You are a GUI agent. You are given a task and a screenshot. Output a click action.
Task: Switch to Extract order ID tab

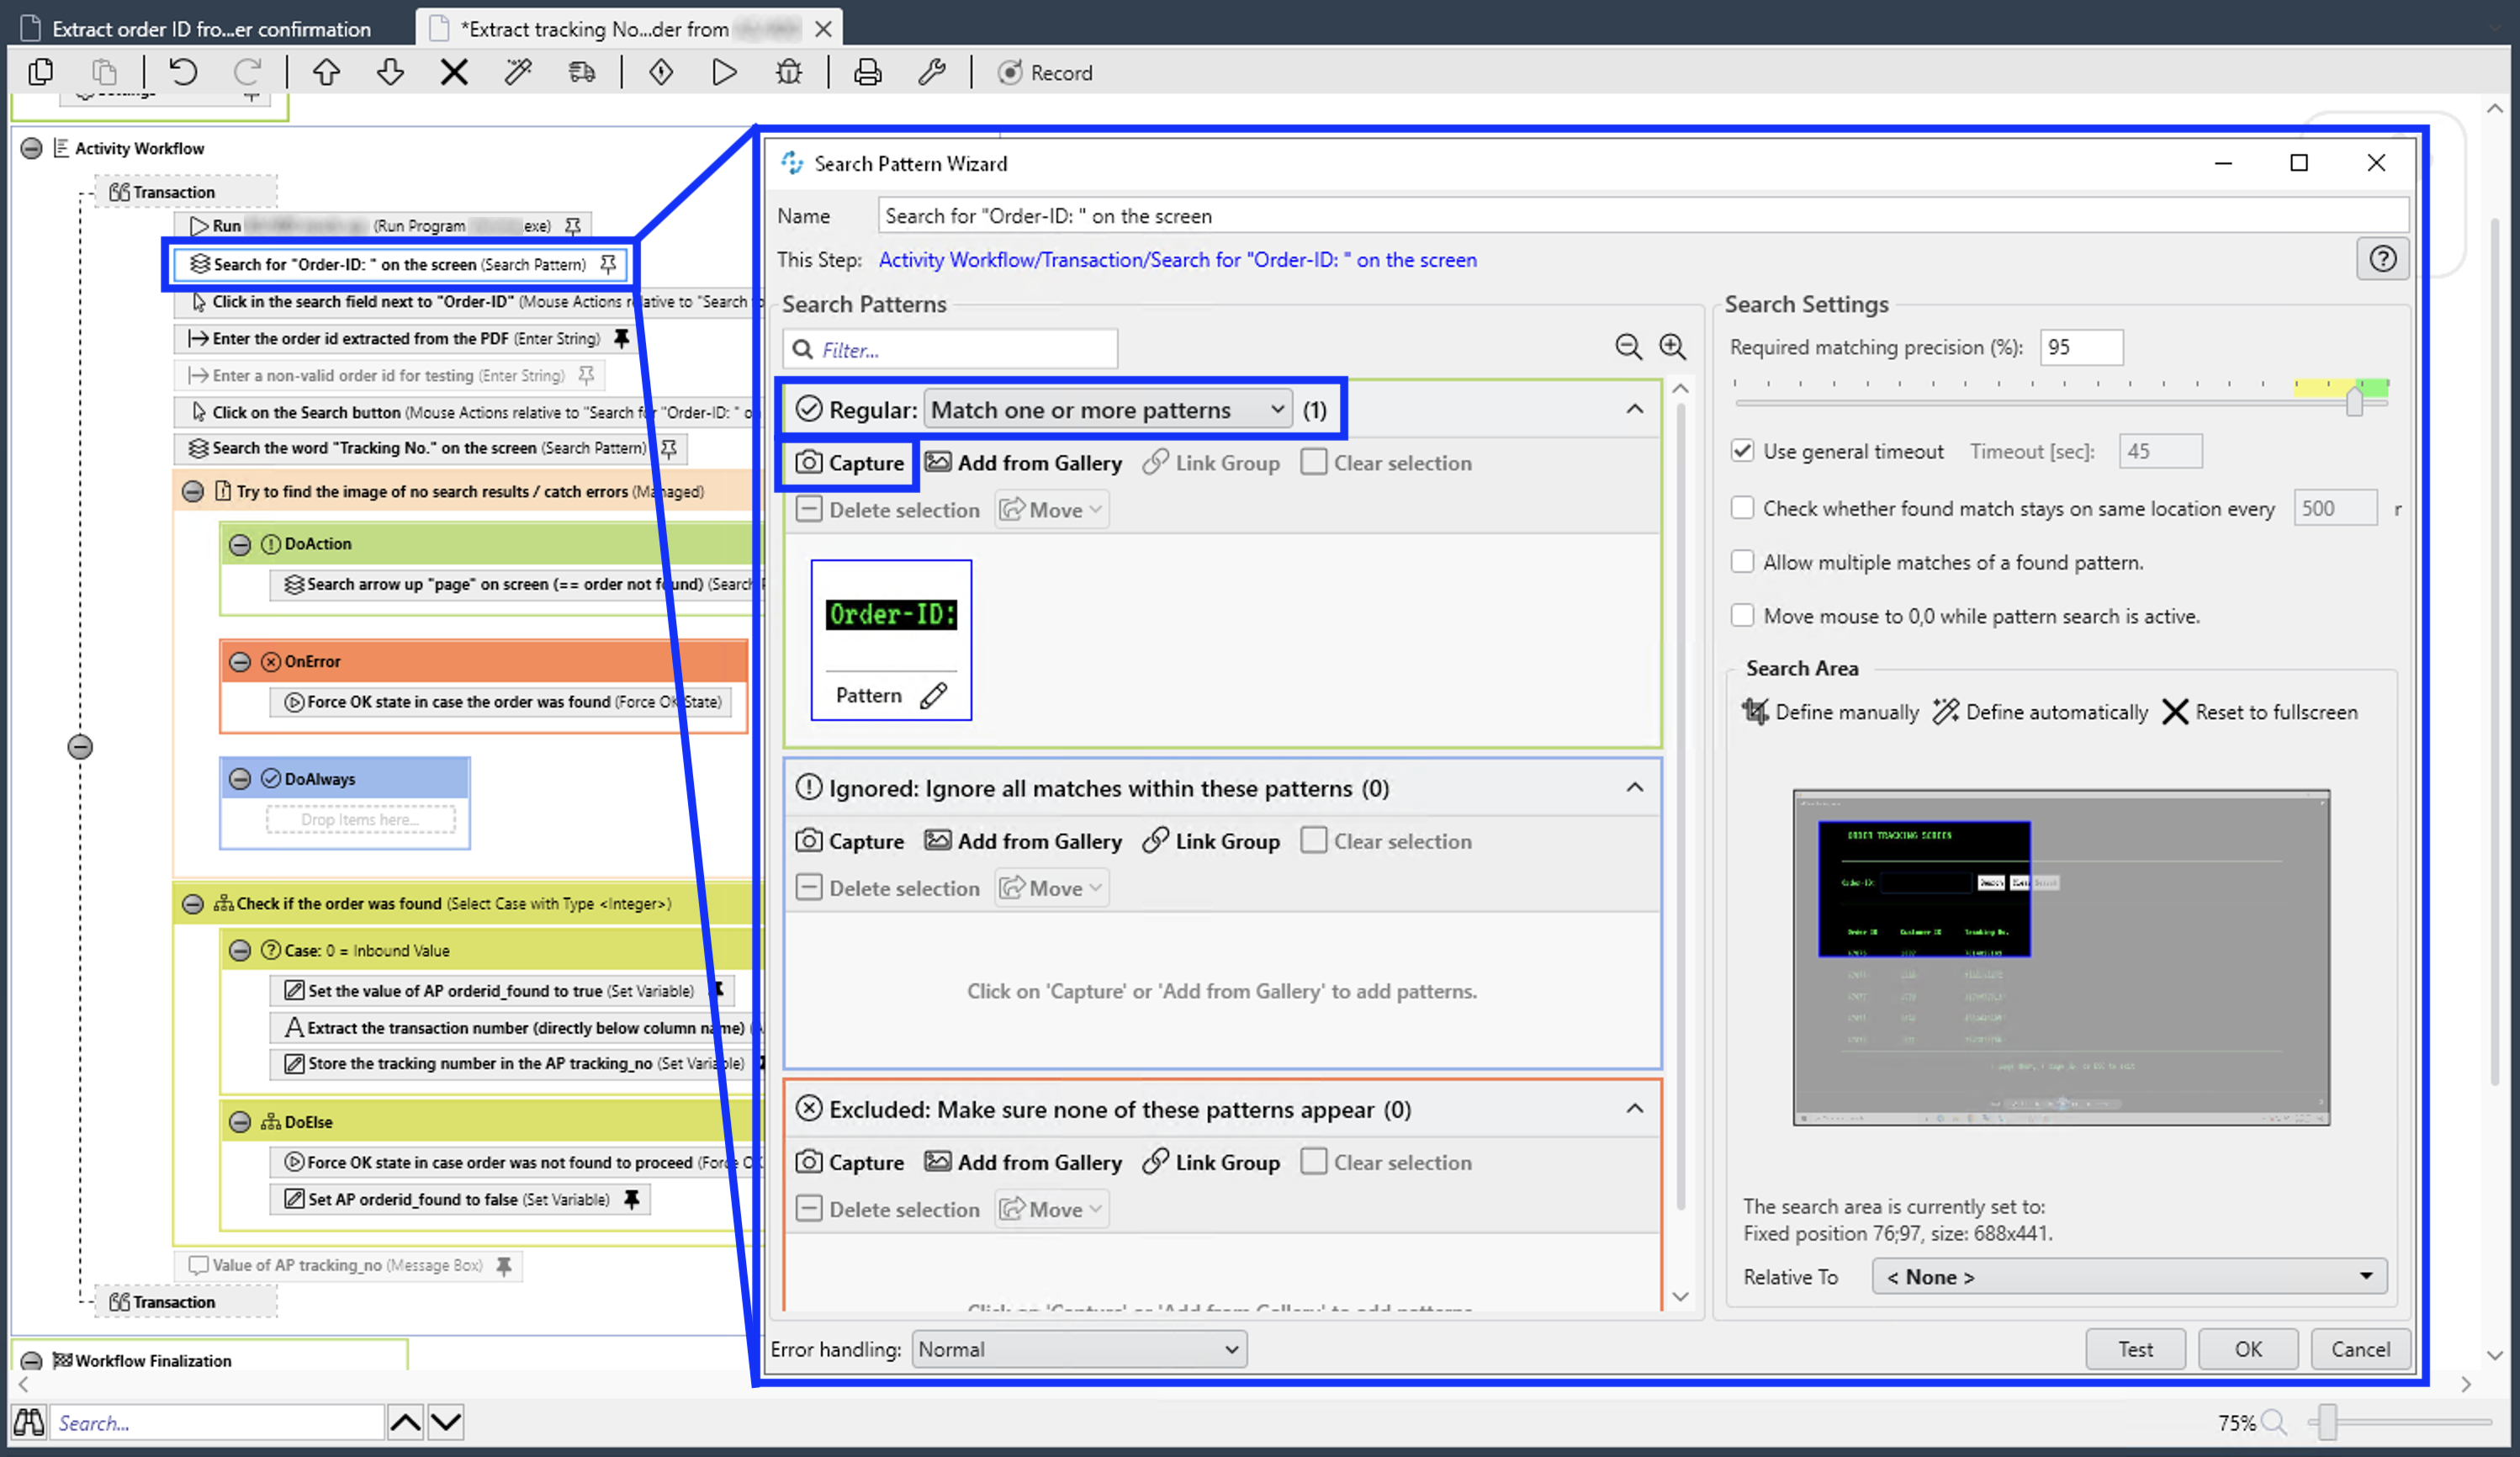coord(210,29)
